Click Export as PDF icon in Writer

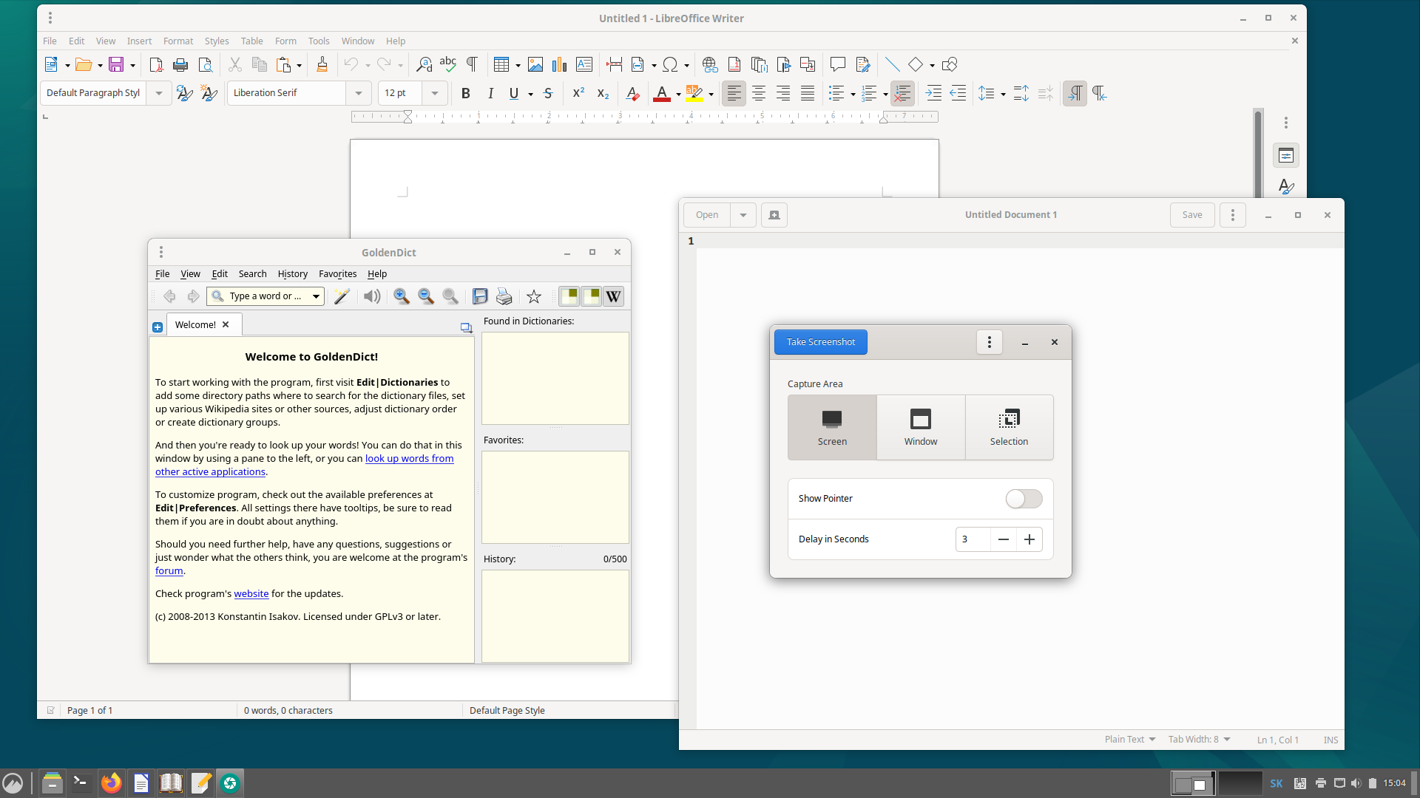coord(156,65)
